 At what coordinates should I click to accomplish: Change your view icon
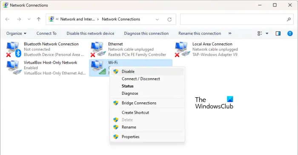pos(260,34)
